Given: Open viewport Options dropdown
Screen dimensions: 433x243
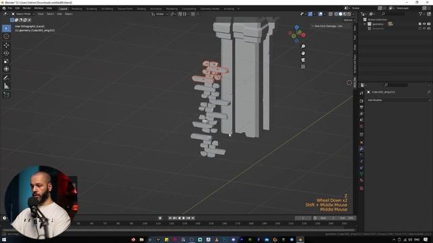Looking at the screenshot, I should coord(349,20).
